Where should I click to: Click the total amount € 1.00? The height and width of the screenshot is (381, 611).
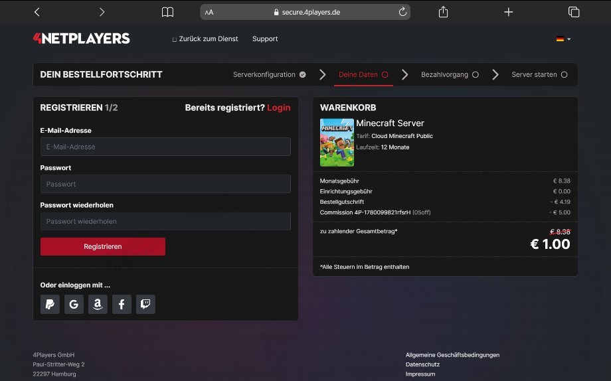pos(550,244)
